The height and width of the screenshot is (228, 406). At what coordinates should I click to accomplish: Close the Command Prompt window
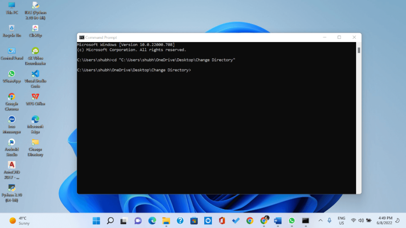pos(354,37)
